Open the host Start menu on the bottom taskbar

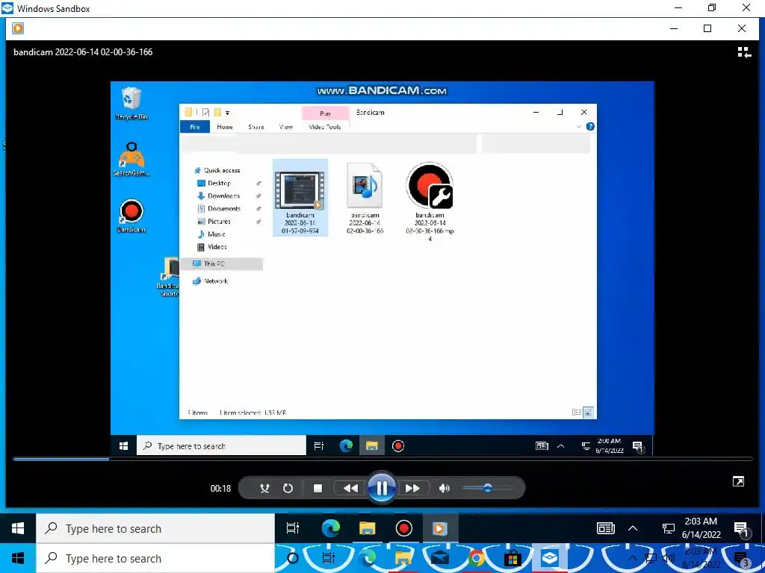point(18,558)
